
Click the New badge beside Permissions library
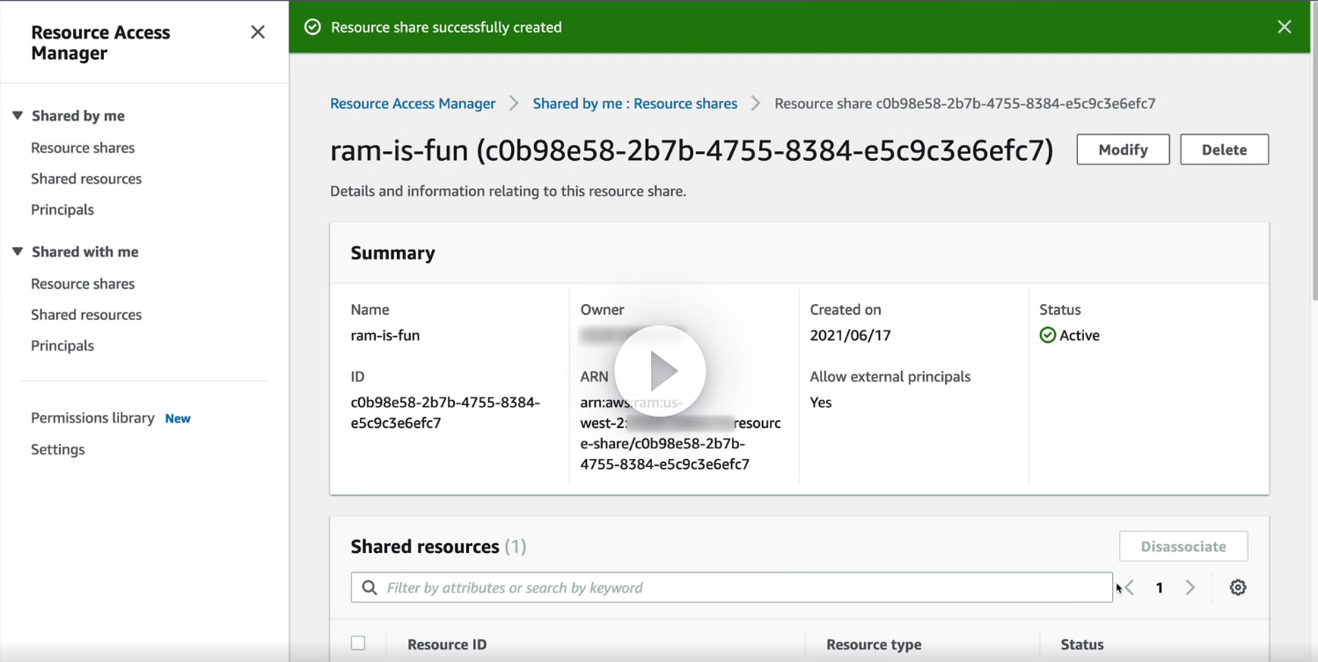[178, 418]
